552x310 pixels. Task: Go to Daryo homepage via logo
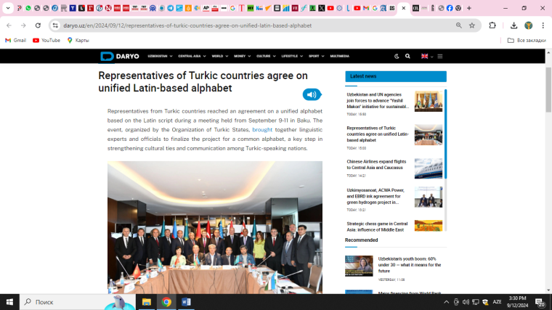[120, 57]
